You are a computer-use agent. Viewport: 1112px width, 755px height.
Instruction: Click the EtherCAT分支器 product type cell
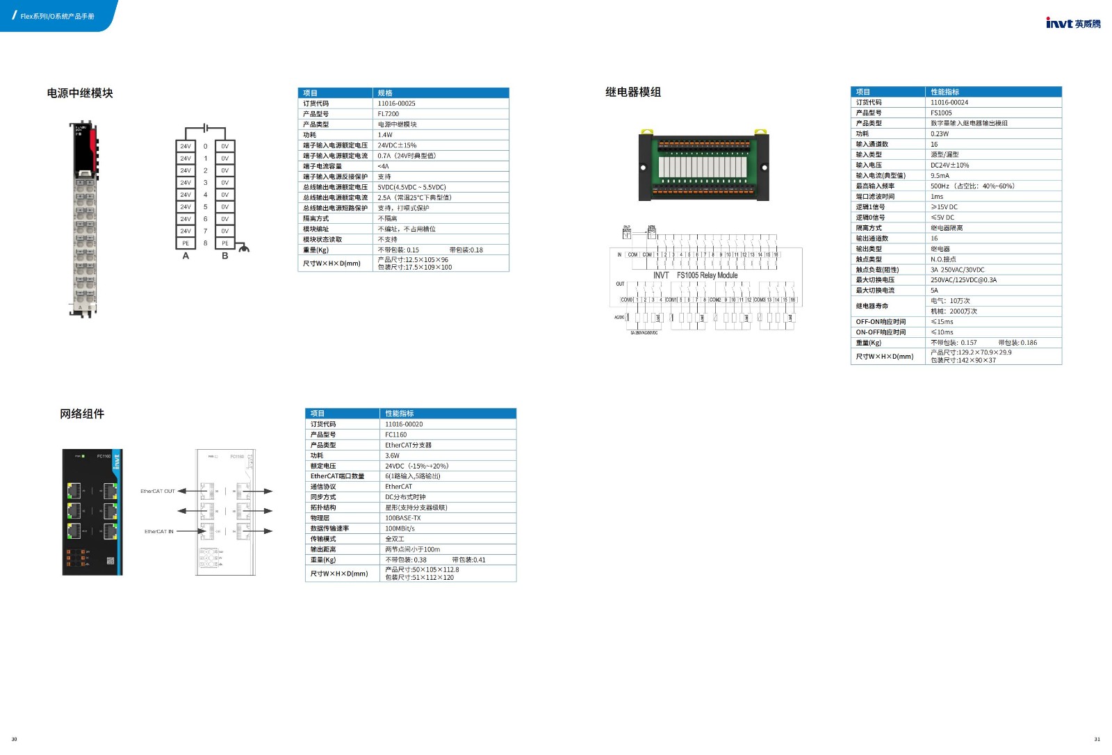409,445
